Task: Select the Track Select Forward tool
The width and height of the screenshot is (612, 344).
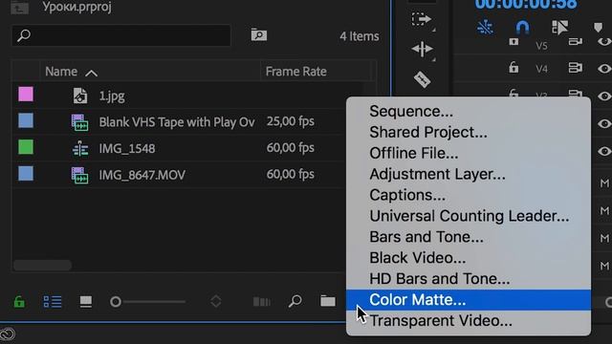Action: [421, 19]
